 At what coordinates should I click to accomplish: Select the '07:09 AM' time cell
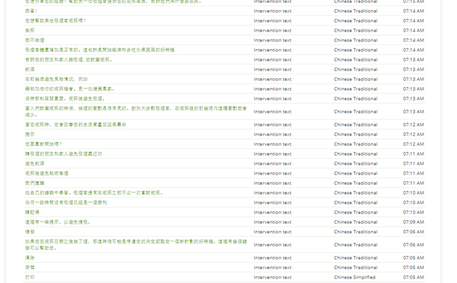click(x=413, y=222)
